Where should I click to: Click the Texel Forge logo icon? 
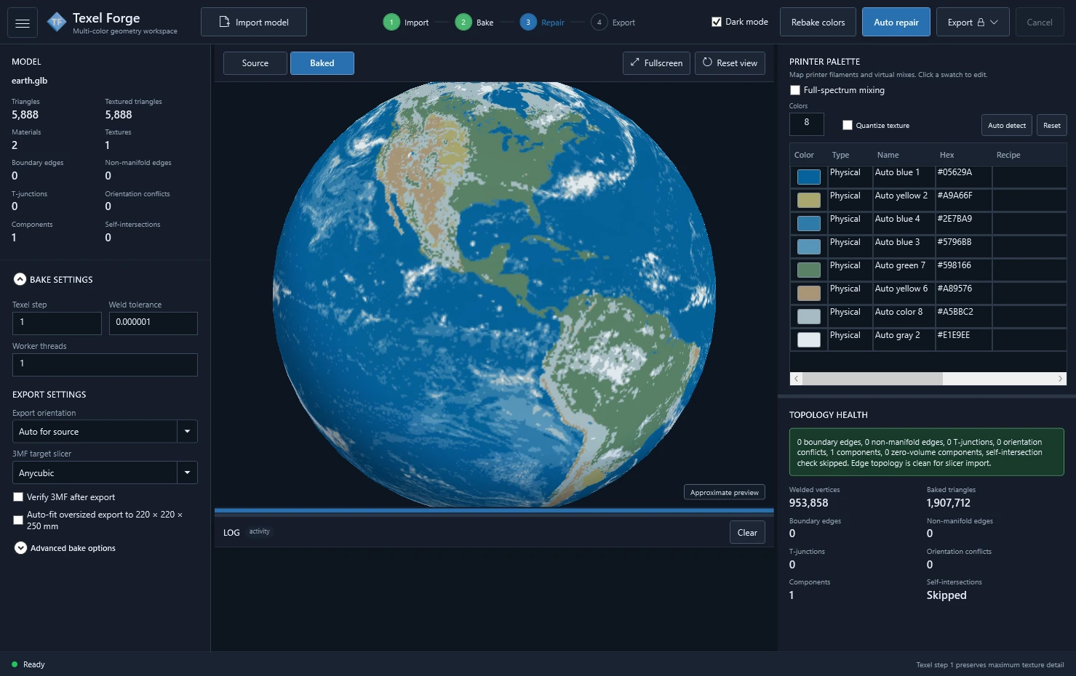click(x=56, y=23)
